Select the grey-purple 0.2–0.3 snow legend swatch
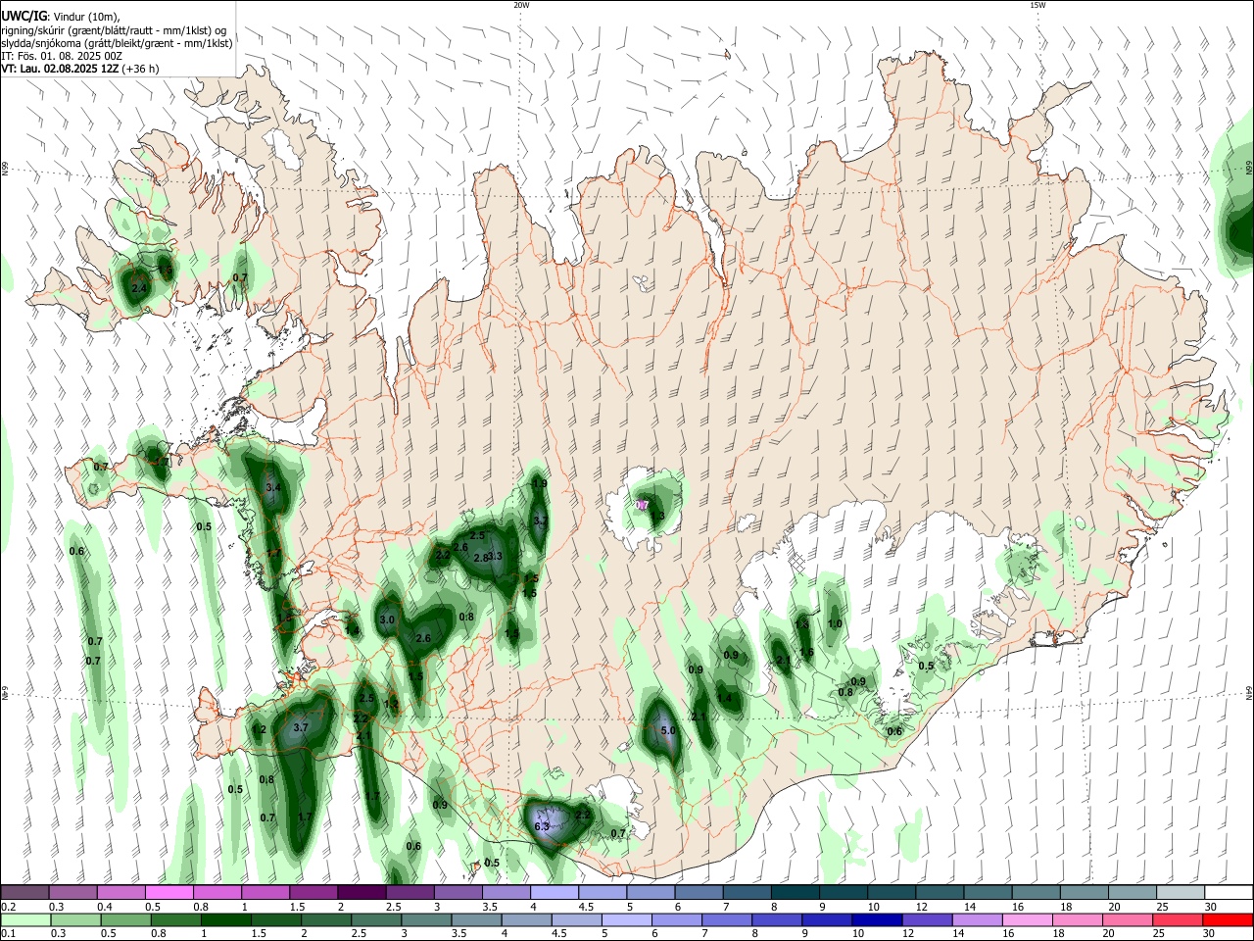Image resolution: width=1254 pixels, height=941 pixels. pyautogui.click(x=26, y=892)
